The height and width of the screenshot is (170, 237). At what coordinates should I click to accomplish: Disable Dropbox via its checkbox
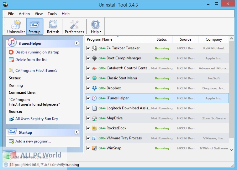[x=88, y=88]
